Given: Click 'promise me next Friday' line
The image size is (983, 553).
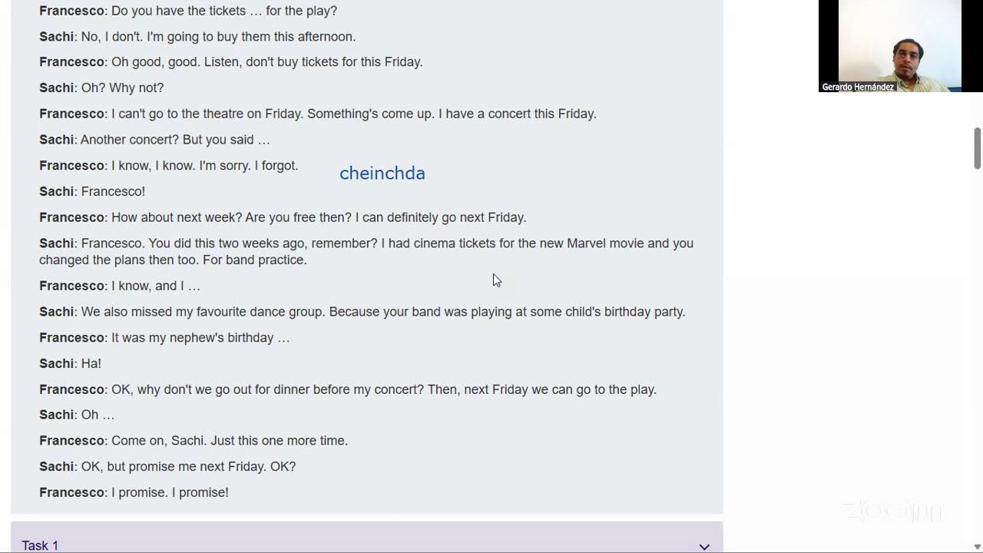Looking at the screenshot, I should pyautogui.click(x=167, y=466).
